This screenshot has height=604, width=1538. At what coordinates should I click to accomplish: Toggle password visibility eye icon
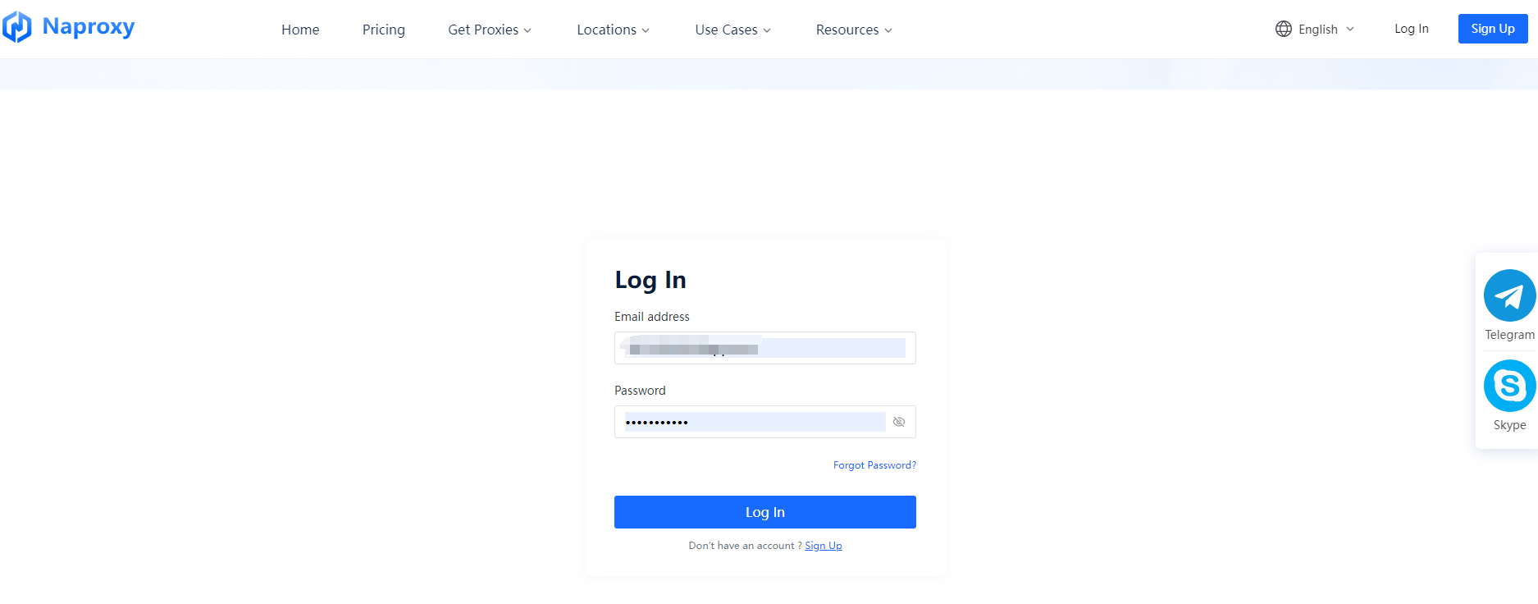pos(899,422)
